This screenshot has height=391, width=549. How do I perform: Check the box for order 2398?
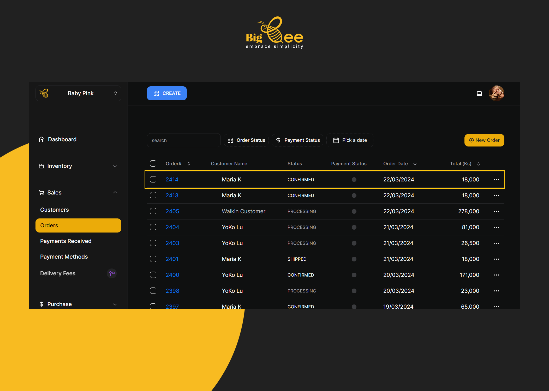[x=153, y=291]
